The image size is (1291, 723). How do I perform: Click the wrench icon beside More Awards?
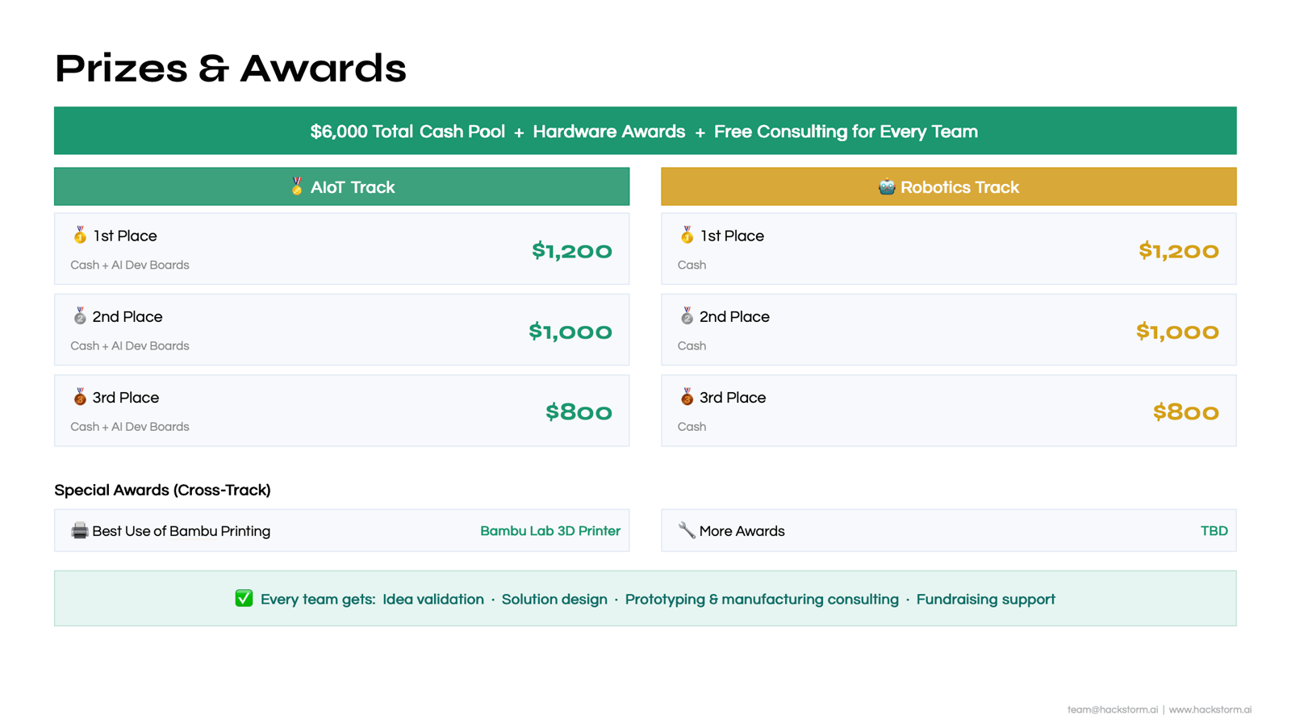(687, 530)
